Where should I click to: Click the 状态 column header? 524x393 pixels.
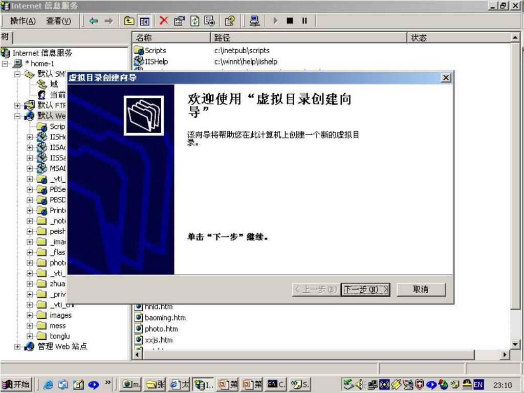[458, 37]
